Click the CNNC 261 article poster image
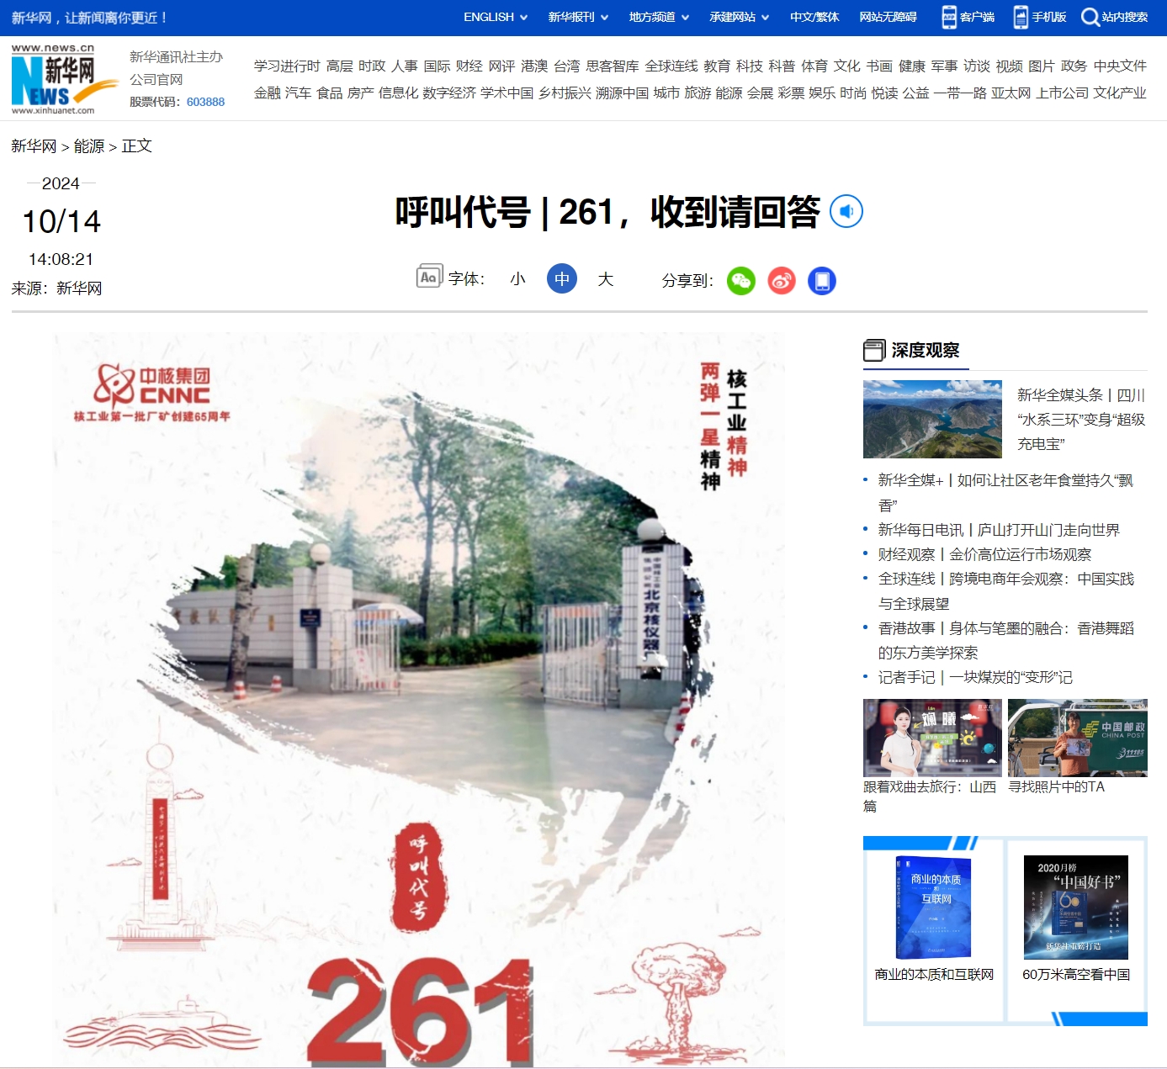 pyautogui.click(x=419, y=700)
